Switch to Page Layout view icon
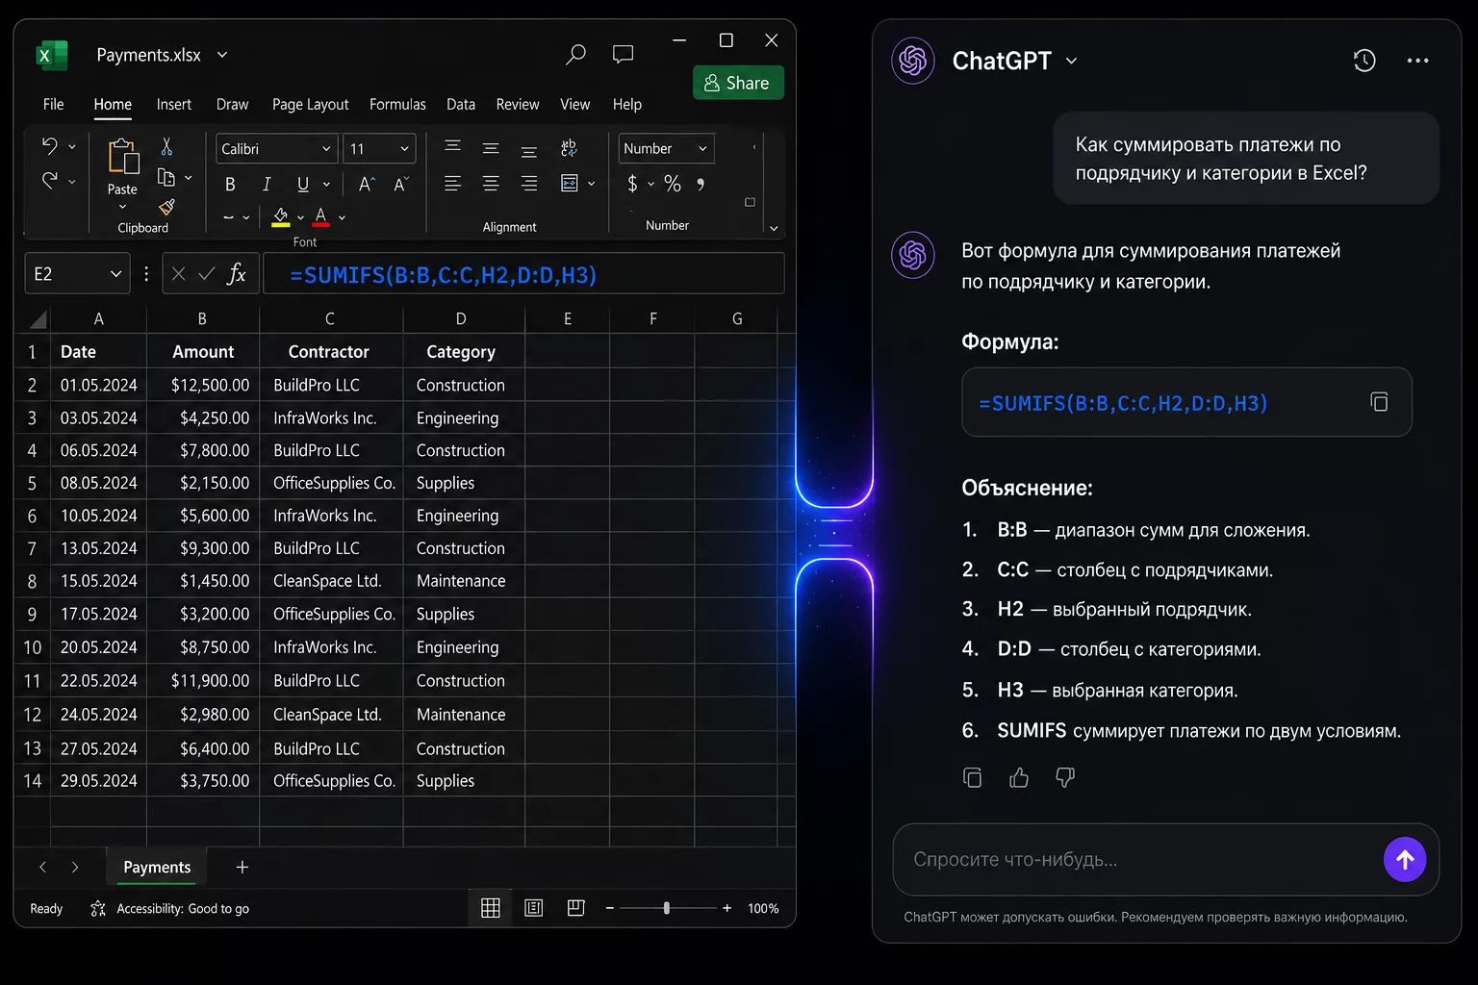Screen dimensions: 1478x985 click(x=534, y=908)
